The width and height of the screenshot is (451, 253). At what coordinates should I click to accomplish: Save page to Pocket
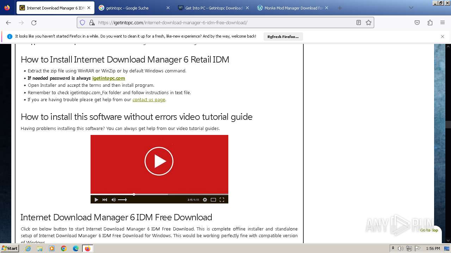(x=417, y=22)
